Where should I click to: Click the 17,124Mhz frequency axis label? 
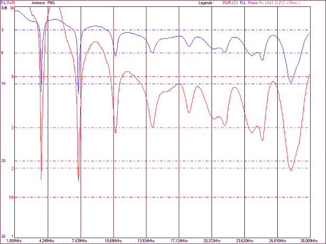pyautogui.click(x=179, y=241)
